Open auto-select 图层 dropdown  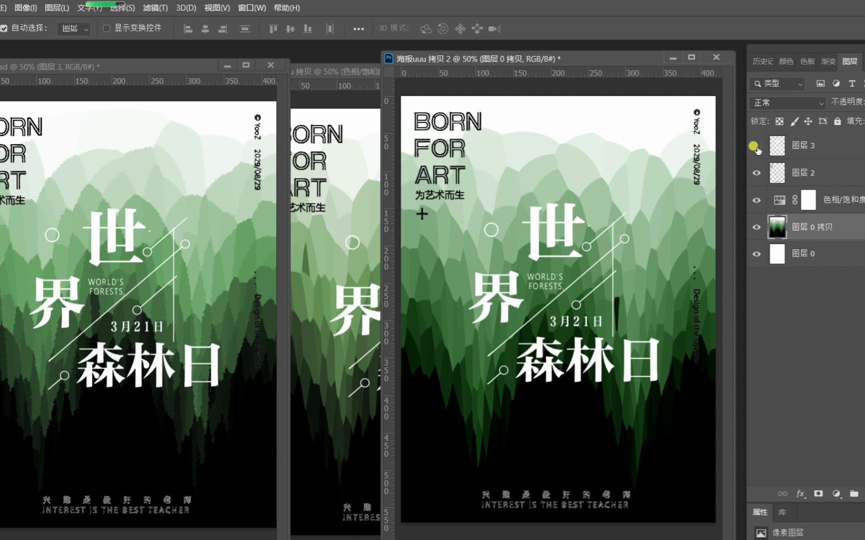[x=74, y=29]
